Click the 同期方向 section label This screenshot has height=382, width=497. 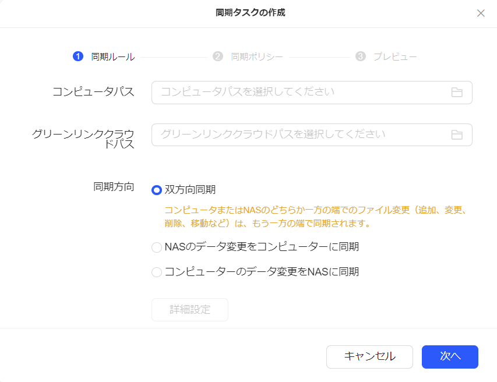coord(114,187)
